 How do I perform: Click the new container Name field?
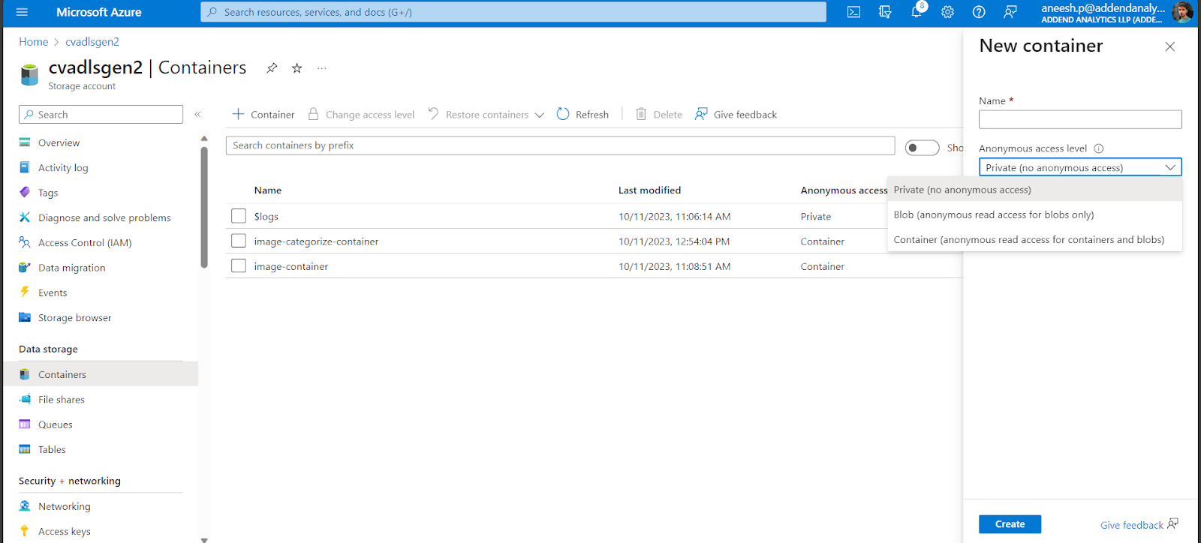1080,119
